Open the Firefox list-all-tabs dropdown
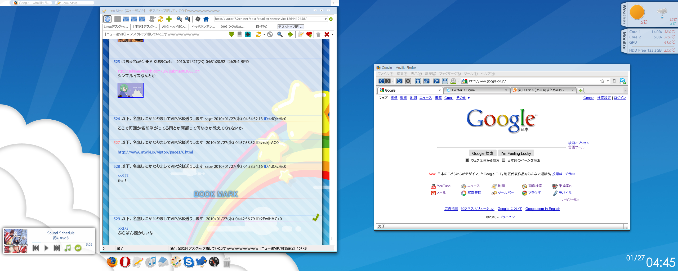The image size is (678, 271). point(626,90)
